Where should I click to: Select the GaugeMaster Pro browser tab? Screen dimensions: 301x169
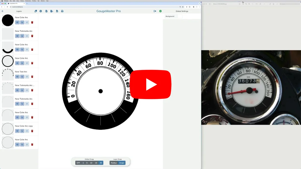pos(16,3)
